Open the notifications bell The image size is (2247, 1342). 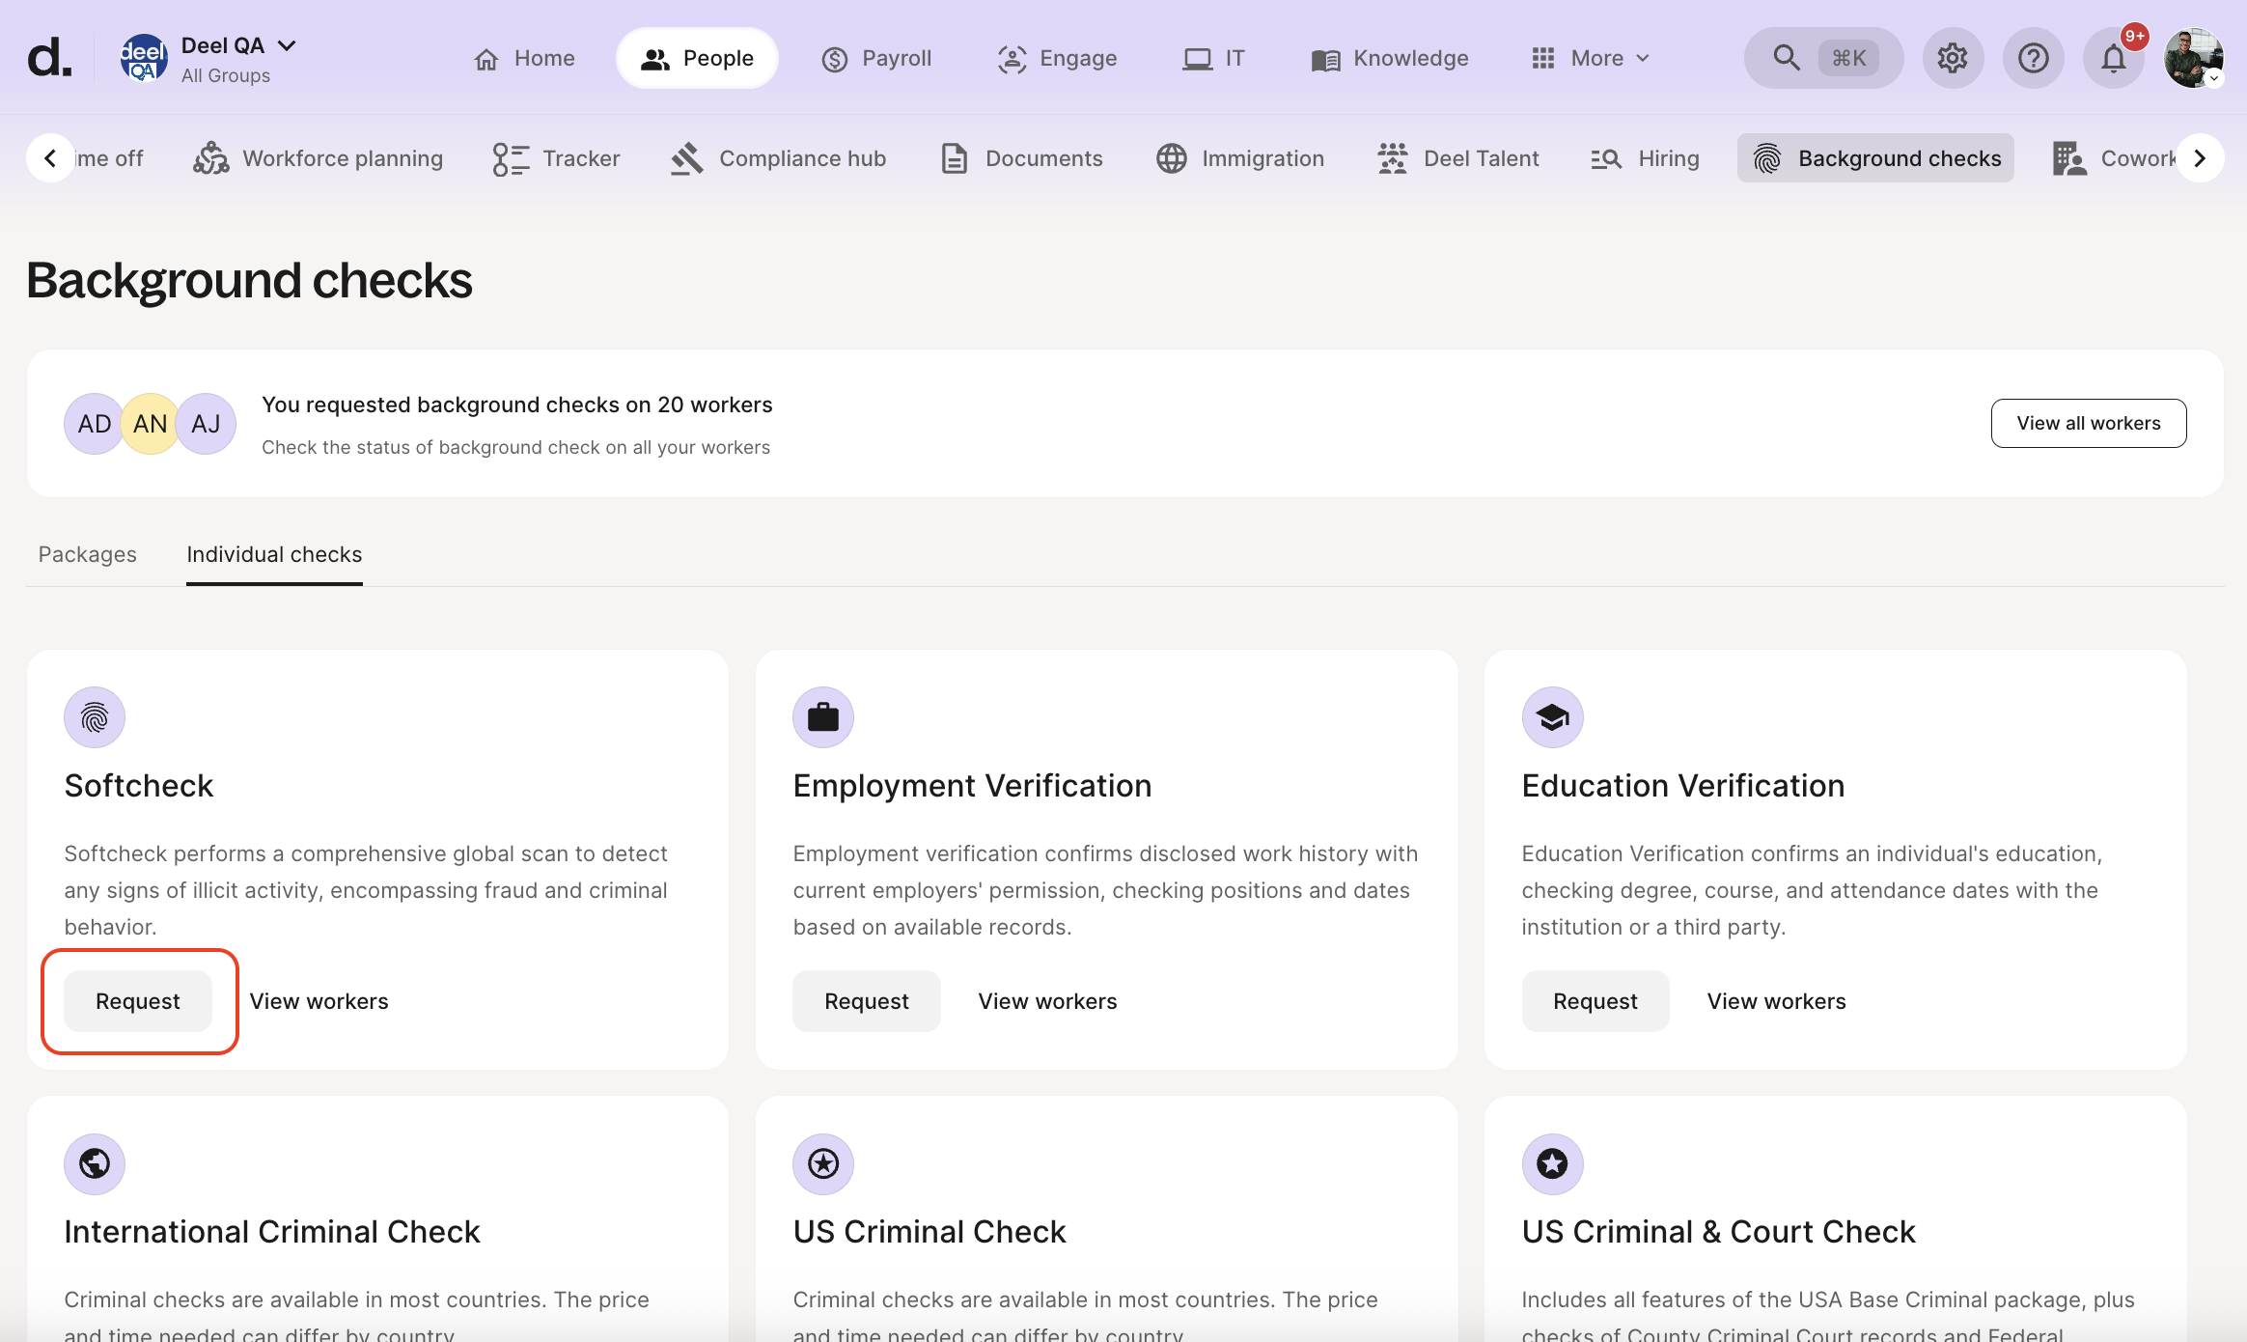pos(2114,58)
